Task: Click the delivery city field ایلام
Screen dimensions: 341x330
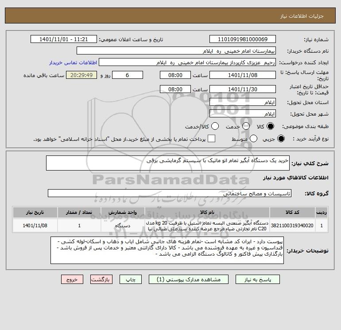Action: coord(243,113)
